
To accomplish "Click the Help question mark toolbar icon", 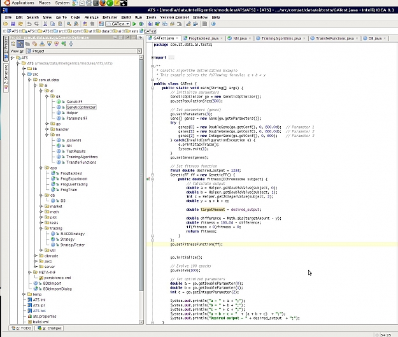I will (213, 24).
